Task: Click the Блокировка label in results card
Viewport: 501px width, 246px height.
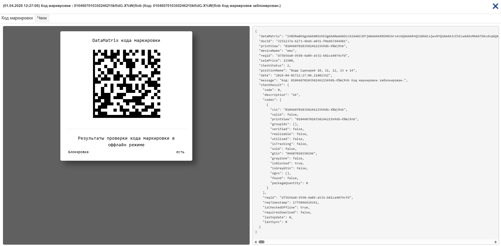Action: (78, 152)
